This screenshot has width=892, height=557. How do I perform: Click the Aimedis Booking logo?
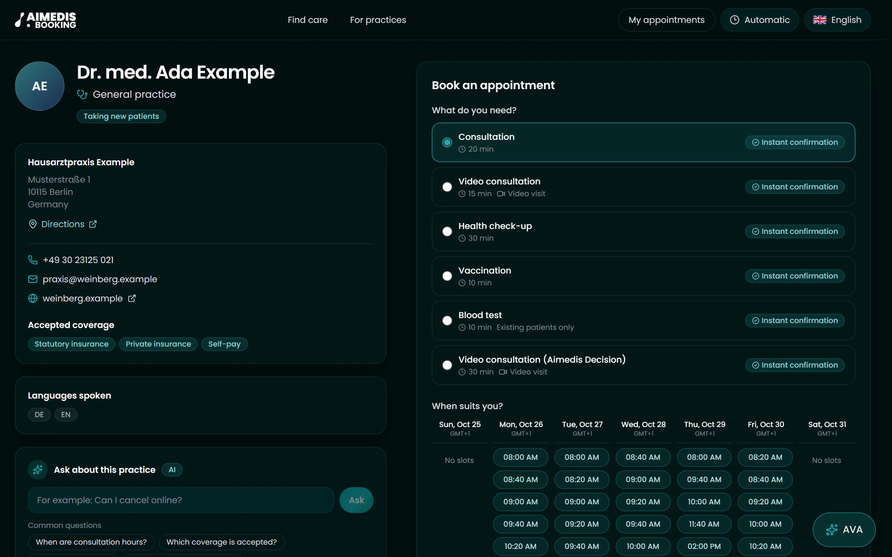pos(45,20)
